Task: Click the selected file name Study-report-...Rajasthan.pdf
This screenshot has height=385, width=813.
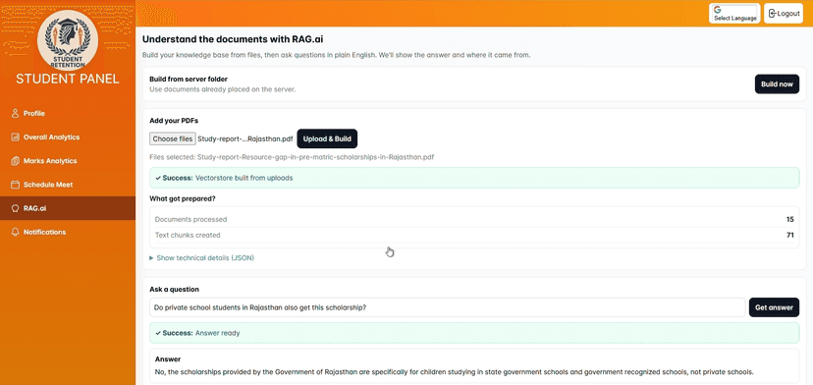Action: click(245, 139)
